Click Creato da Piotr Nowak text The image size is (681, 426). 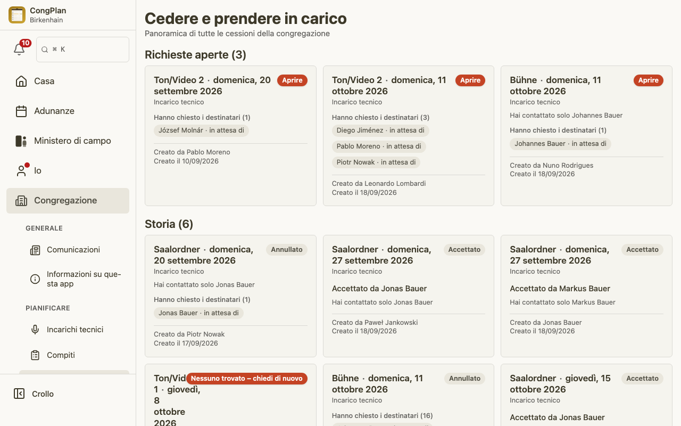189,334
